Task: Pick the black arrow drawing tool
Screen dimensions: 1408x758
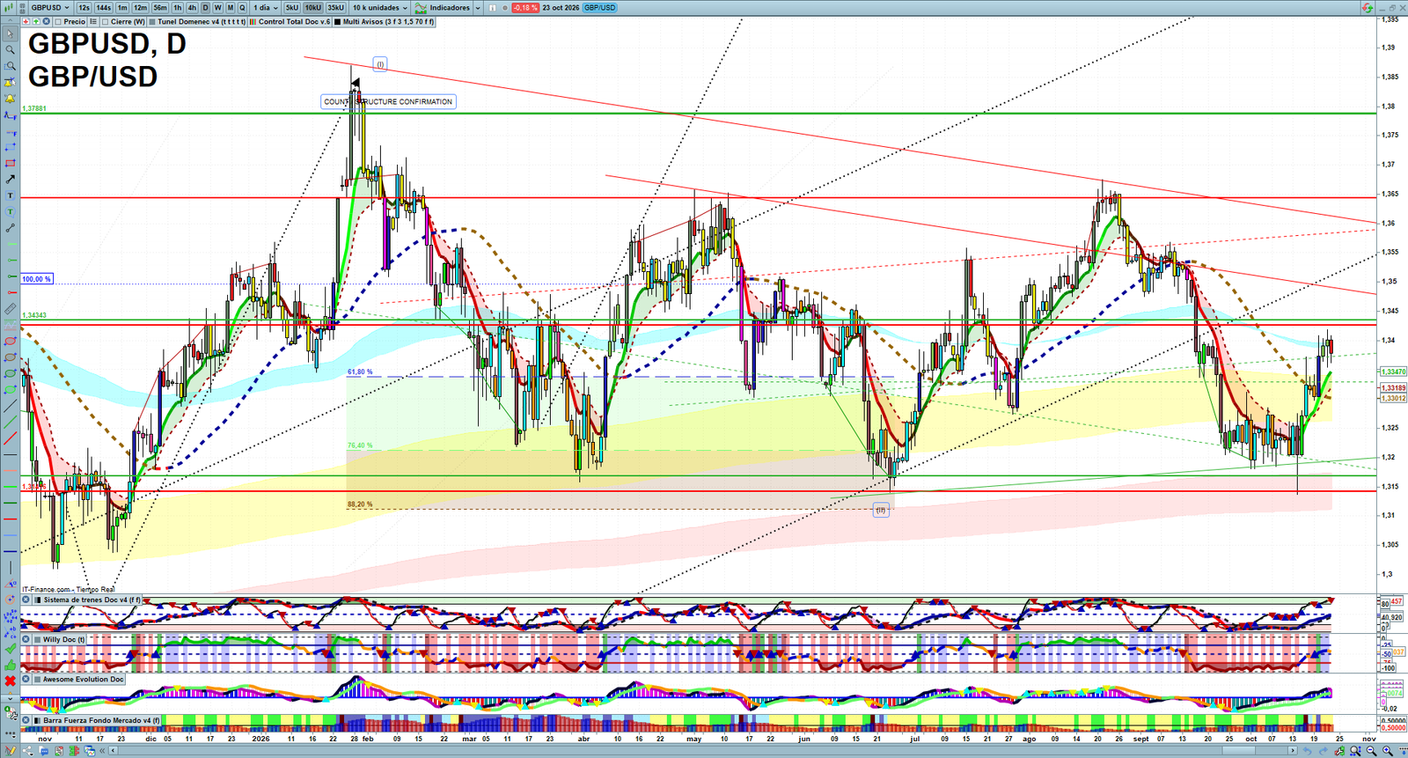Action: coord(10,180)
